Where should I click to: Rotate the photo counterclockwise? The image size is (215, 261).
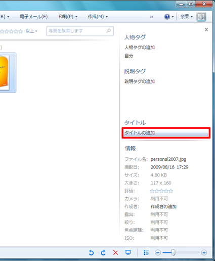click(x=91, y=252)
